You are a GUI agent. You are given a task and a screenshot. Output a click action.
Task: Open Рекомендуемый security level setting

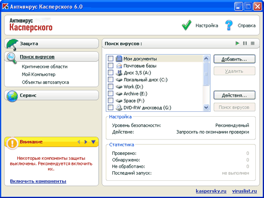232,125
